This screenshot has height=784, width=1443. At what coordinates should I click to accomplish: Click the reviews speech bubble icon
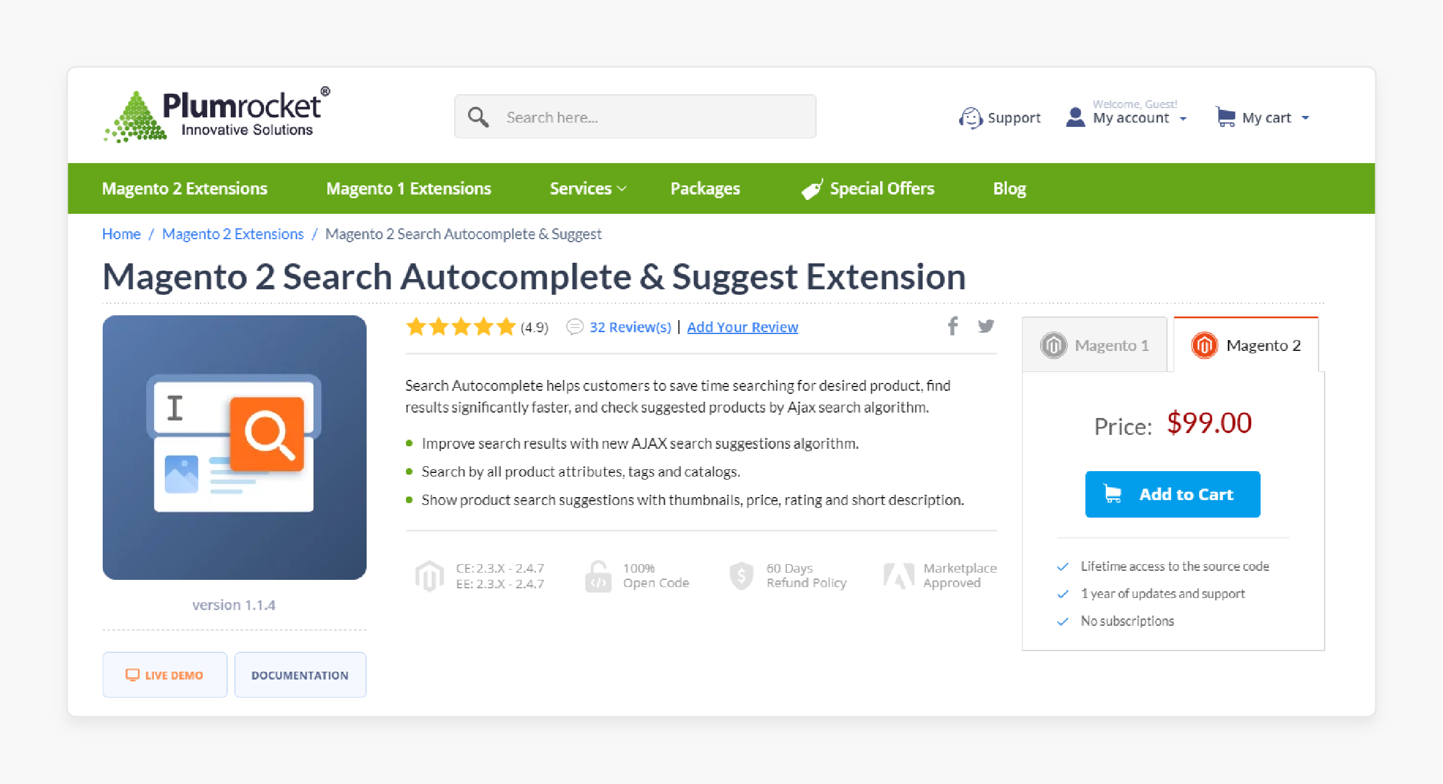tap(574, 327)
